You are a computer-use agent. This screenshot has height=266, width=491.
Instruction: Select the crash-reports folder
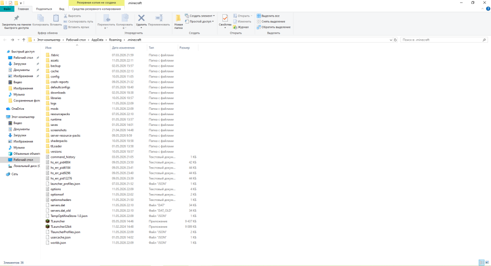click(x=59, y=82)
